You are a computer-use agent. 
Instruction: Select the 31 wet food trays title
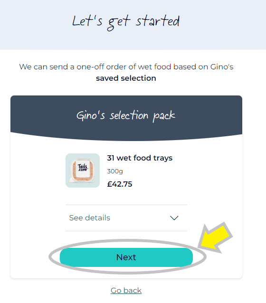tap(140, 158)
